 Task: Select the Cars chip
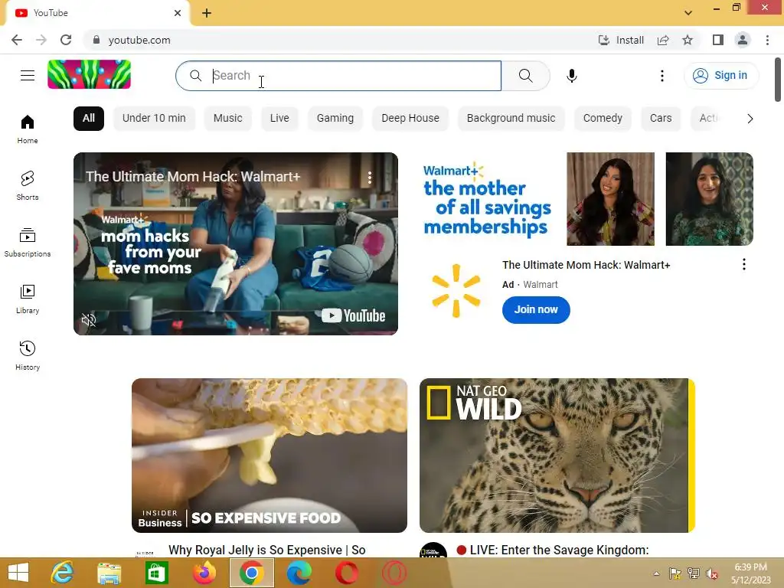[x=661, y=119]
